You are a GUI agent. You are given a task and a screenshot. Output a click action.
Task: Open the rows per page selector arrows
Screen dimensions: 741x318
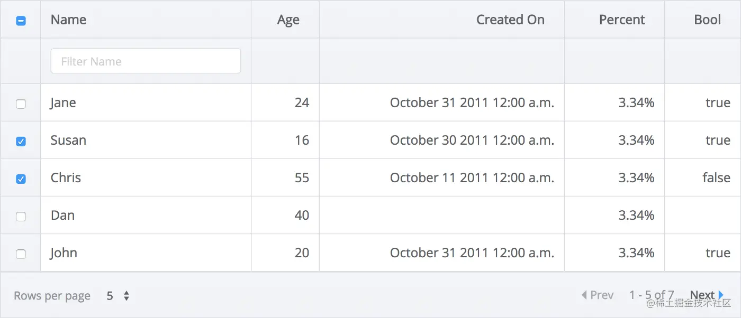(x=127, y=295)
